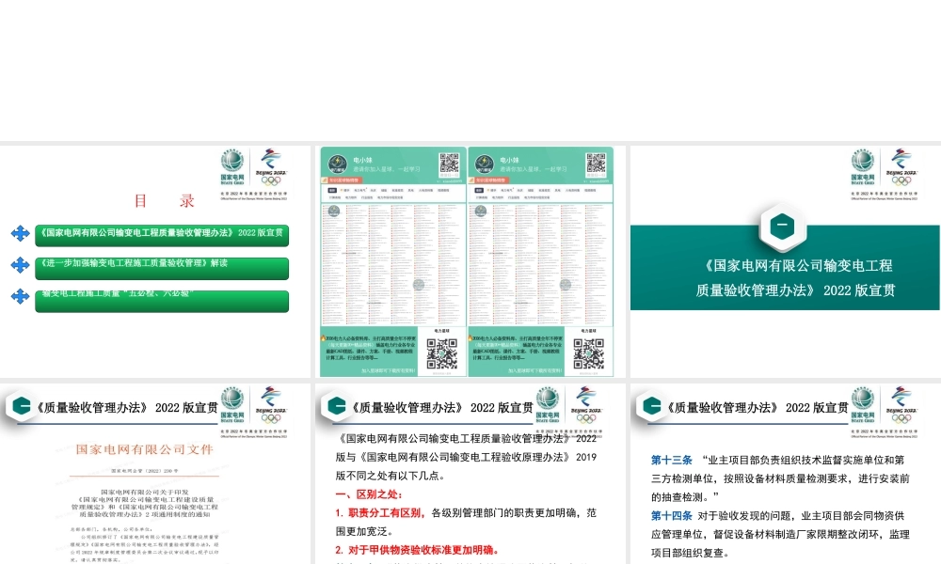This screenshot has width=941, height=564.
Task: Click the State Grid globe logo on 目录 slide
Action: [x=231, y=161]
